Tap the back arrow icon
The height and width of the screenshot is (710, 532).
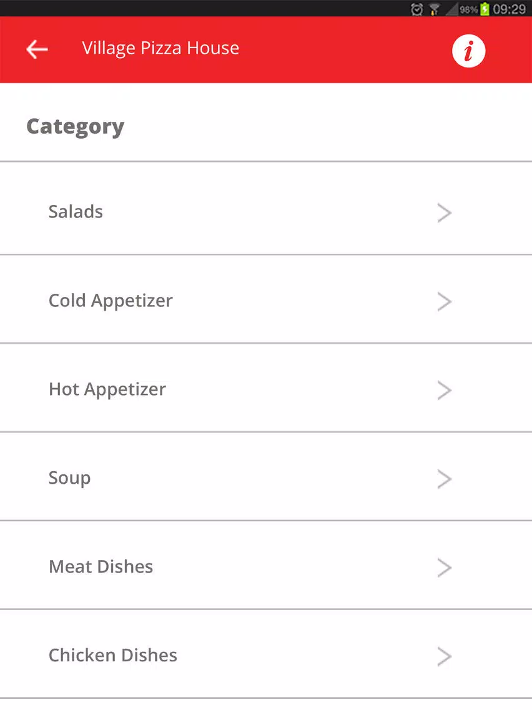(x=37, y=49)
